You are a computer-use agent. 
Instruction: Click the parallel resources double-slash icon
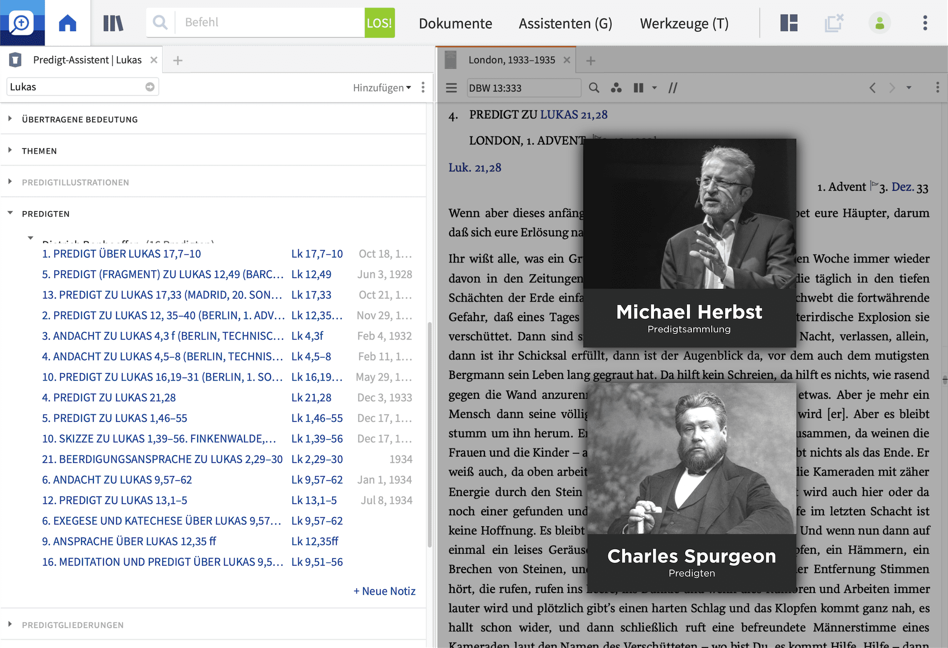click(x=673, y=88)
